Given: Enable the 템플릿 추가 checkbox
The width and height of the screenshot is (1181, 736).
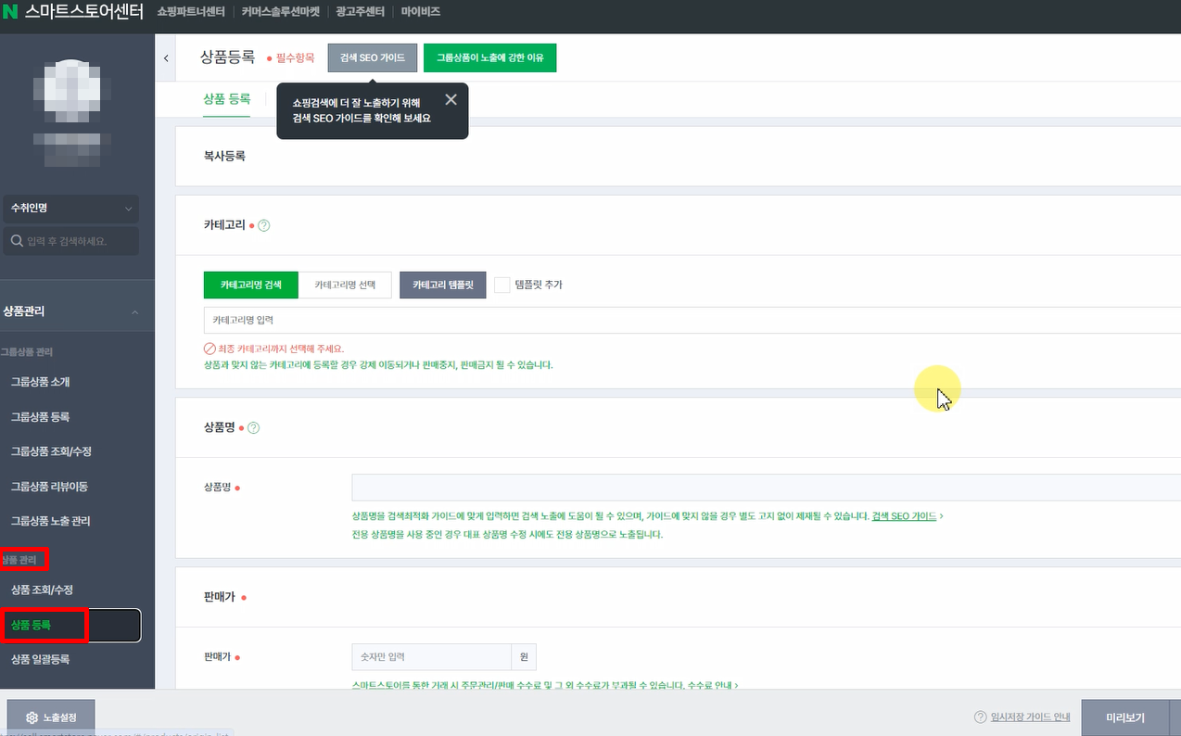Looking at the screenshot, I should (x=502, y=285).
